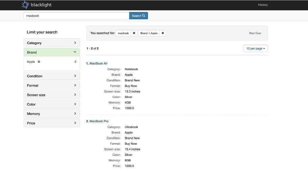Image resolution: width=308 pixels, height=171 pixels.
Task: Expand the Color facet
Action: 52,104
